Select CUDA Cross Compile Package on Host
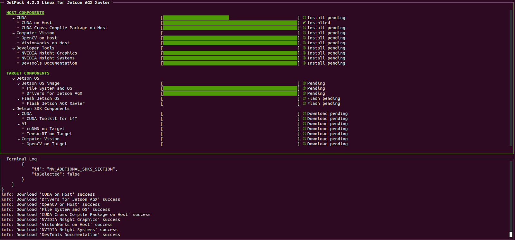This screenshot has height=240, width=515. [x=64, y=28]
